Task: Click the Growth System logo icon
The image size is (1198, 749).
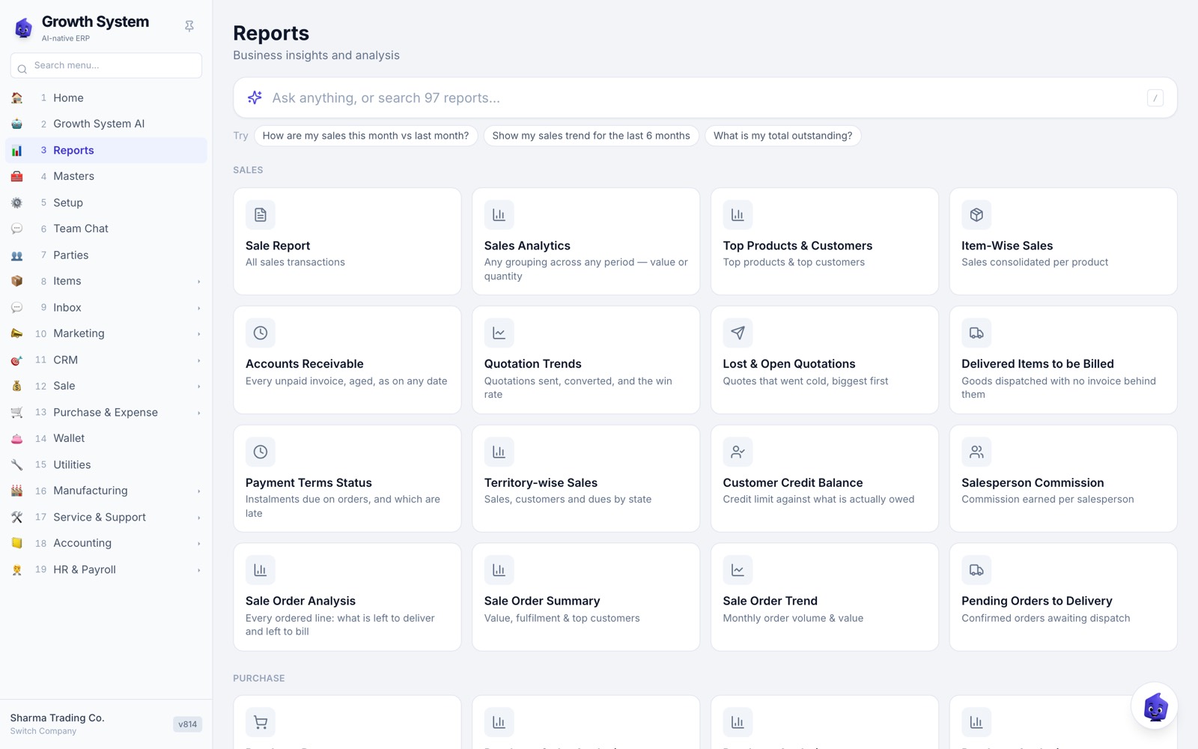Action: (24, 28)
